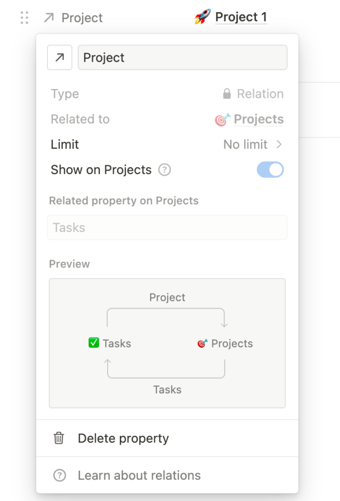340x501 pixels.
Task: Click the lock icon next to Relation
Action: pos(228,93)
